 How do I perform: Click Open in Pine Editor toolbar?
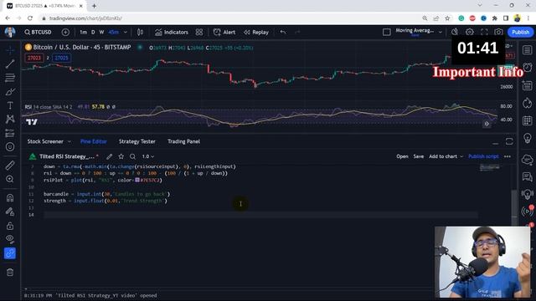coord(402,156)
